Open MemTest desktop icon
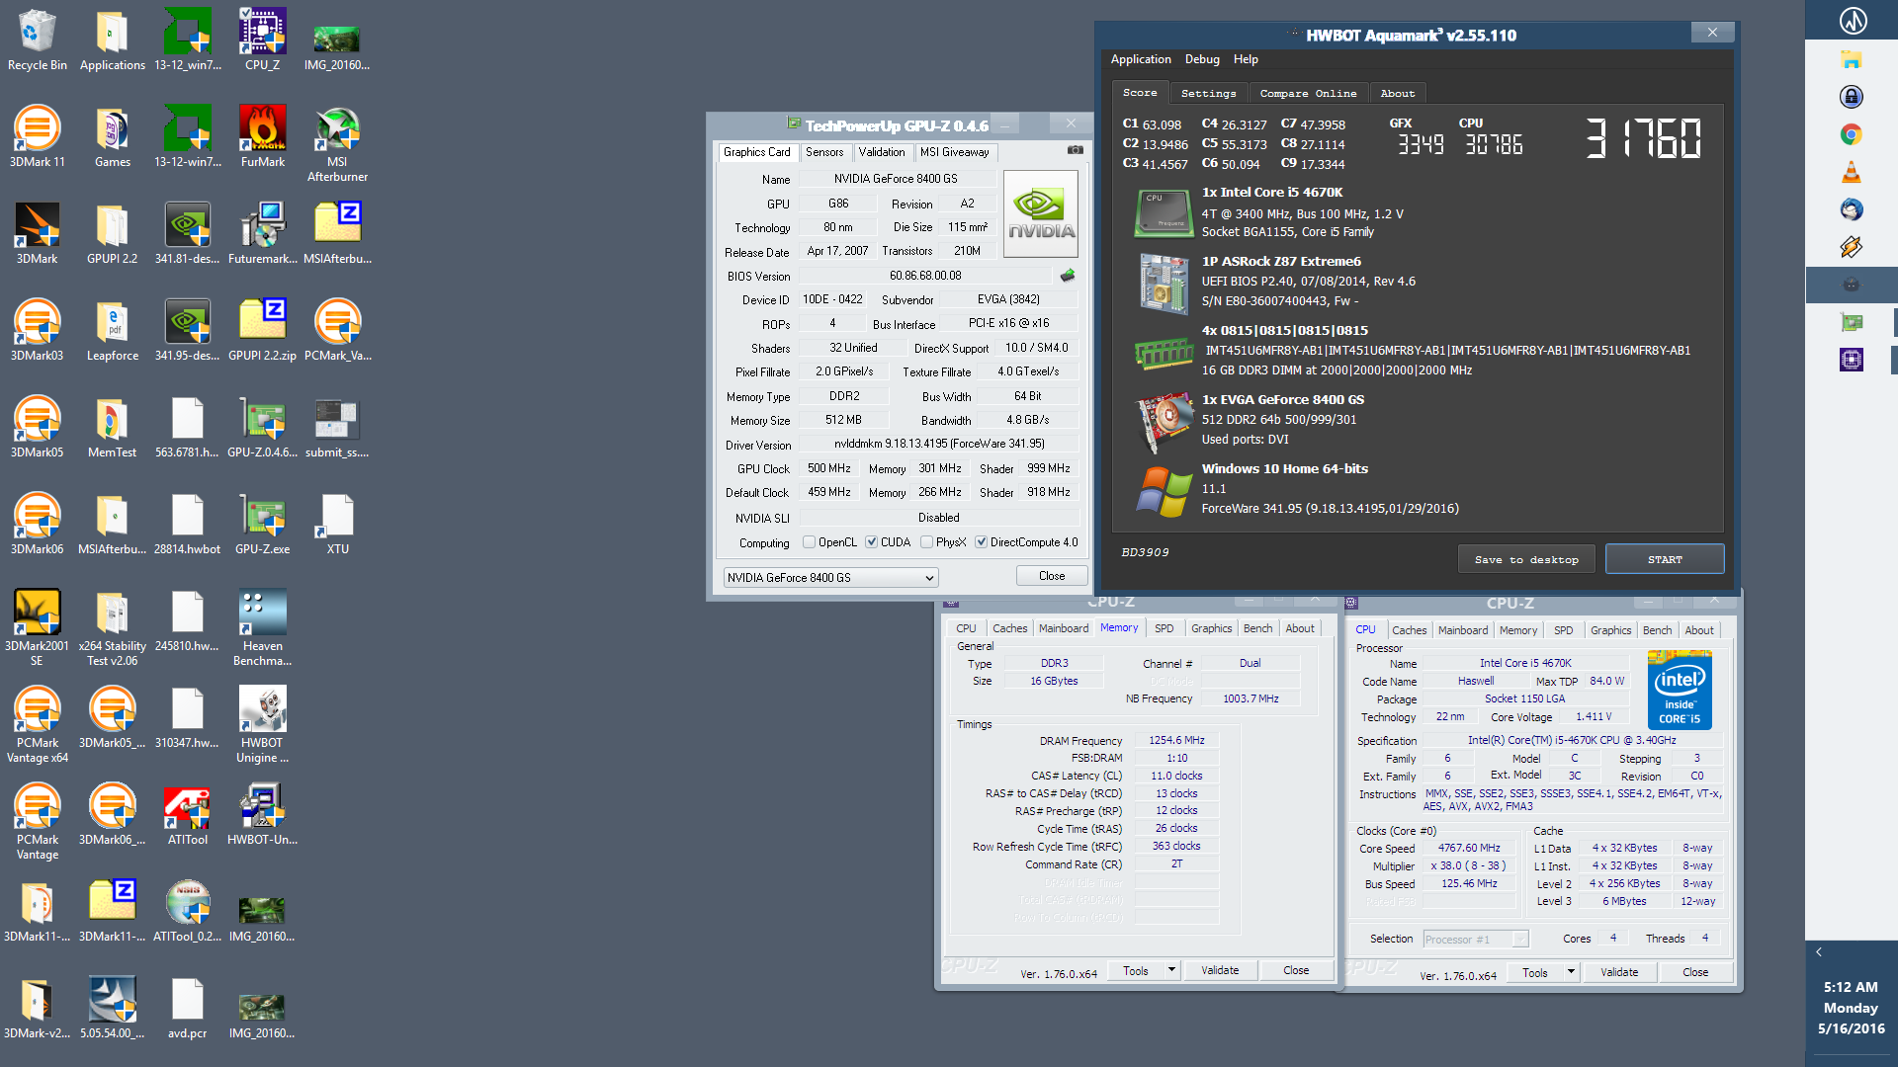Image resolution: width=1898 pixels, height=1067 pixels. 112,428
